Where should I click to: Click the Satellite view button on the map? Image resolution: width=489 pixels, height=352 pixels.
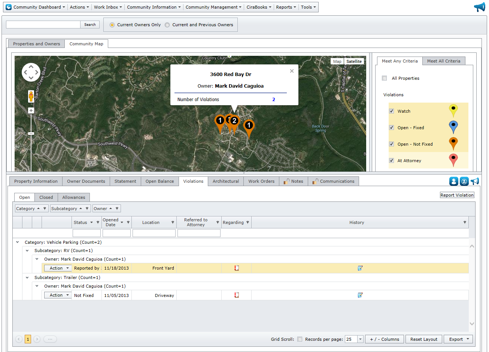click(x=353, y=61)
